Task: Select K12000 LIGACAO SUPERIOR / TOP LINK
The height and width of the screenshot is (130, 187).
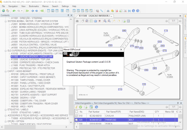Action: (31, 60)
